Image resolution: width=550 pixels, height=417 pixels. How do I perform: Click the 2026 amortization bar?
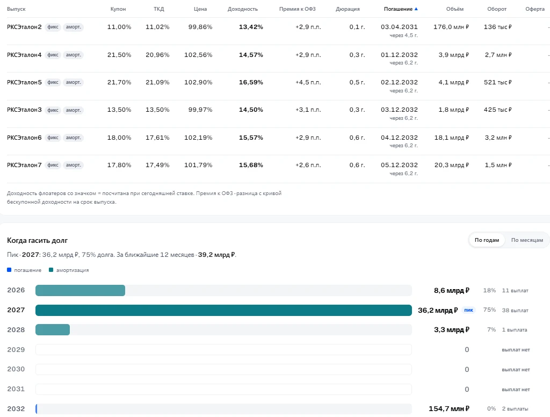pos(81,290)
